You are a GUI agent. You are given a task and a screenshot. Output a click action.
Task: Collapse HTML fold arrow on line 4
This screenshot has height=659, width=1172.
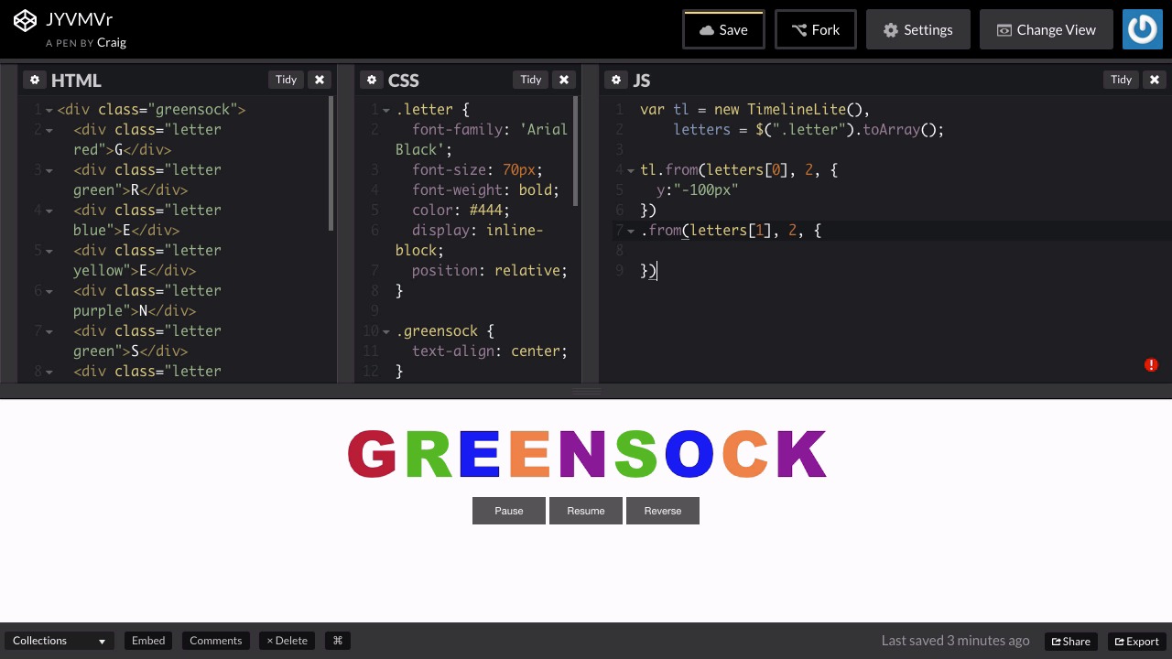(x=49, y=211)
